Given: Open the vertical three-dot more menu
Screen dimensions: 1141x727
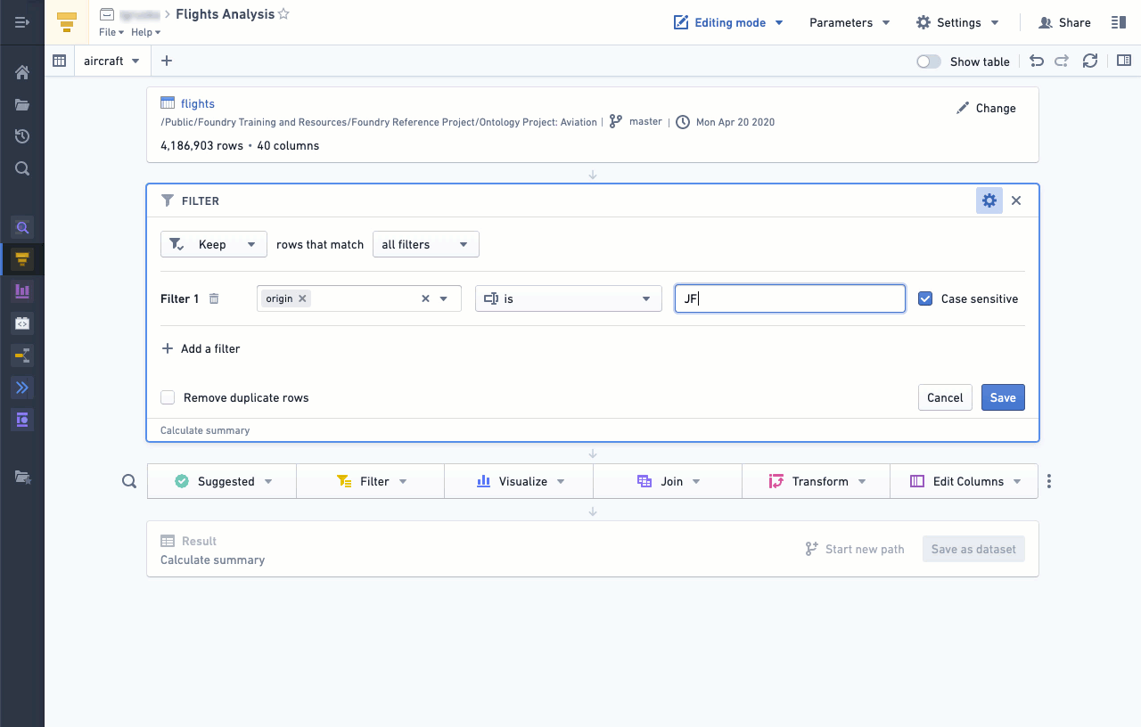Looking at the screenshot, I should point(1049,481).
